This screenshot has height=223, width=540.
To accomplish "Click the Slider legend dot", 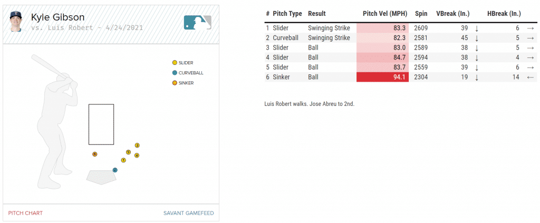I will tap(175, 63).
